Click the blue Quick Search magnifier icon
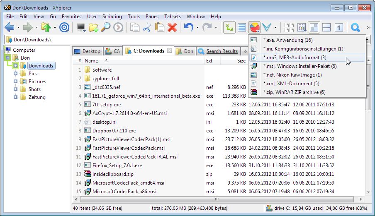This screenshot has width=375, height=216. click(356, 27)
